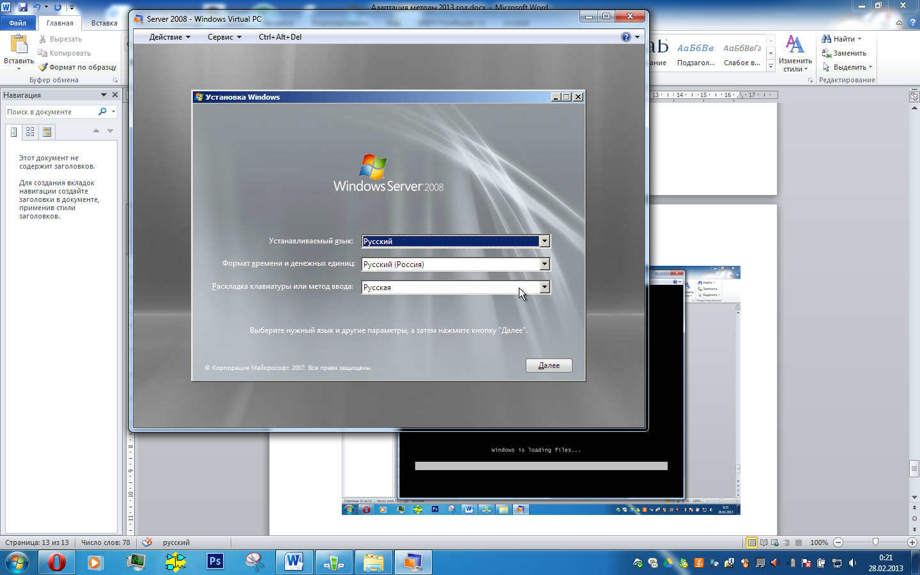
Task: Collapse the ribbon with the caret icon
Action: [899, 23]
